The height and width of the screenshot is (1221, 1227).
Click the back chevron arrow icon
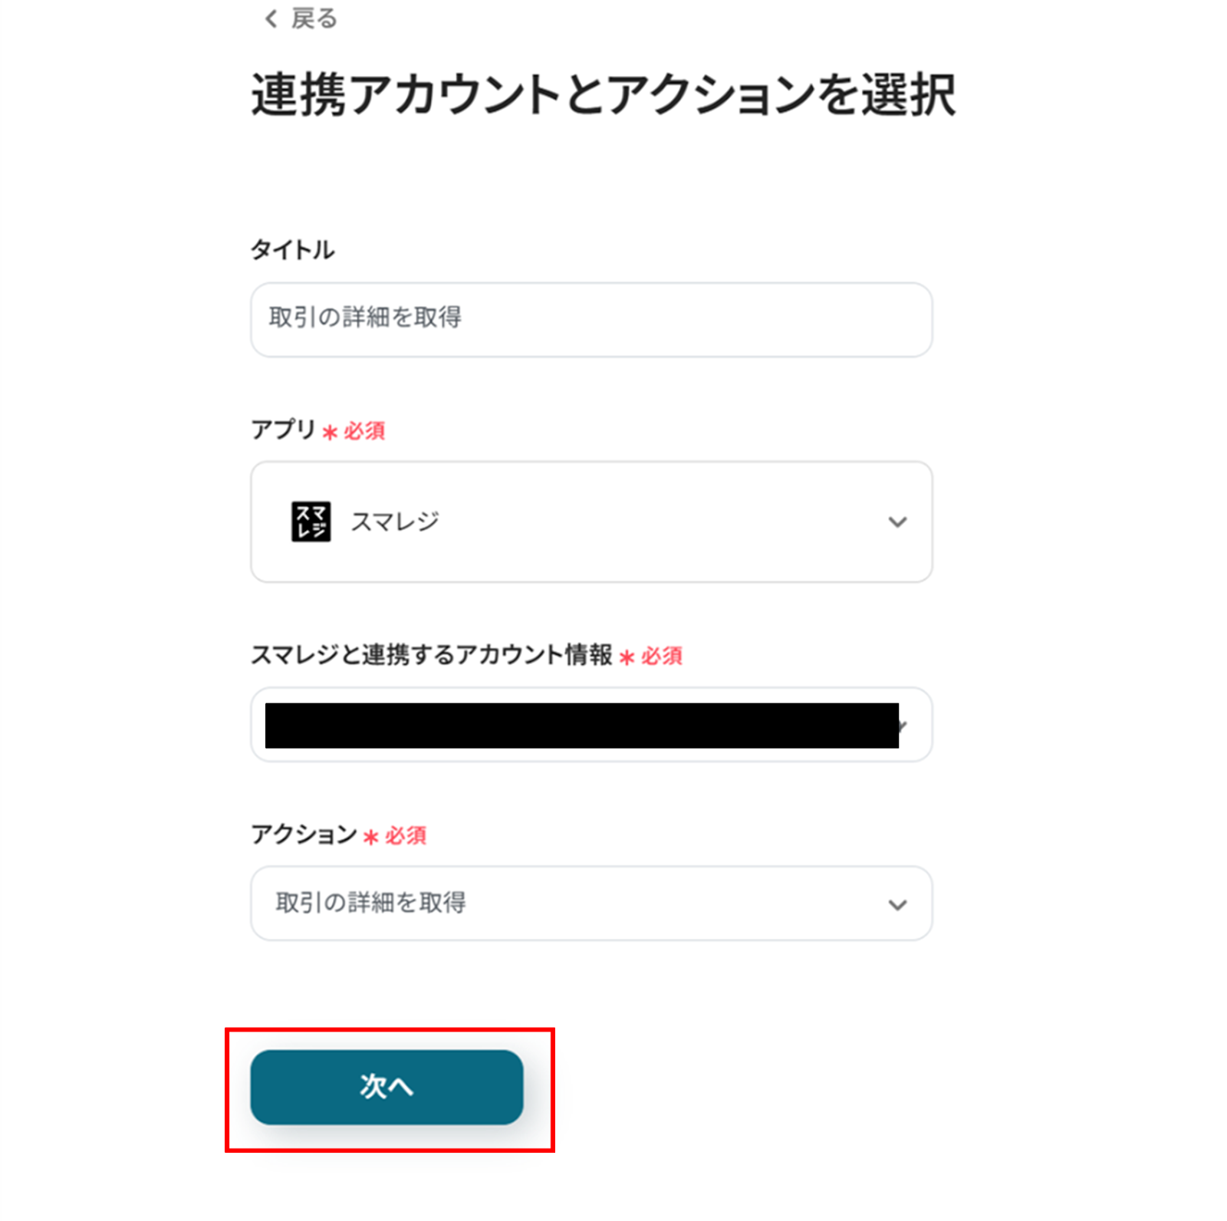(271, 19)
